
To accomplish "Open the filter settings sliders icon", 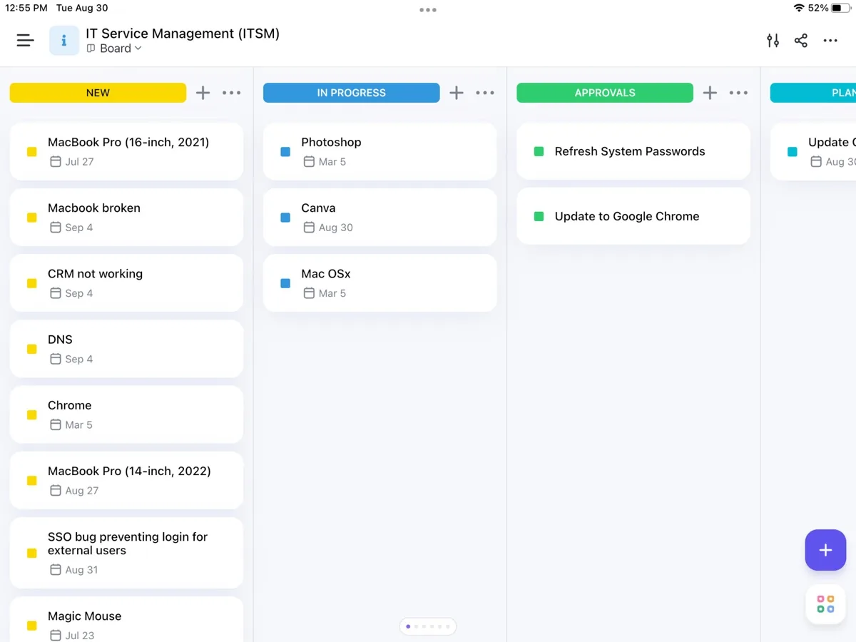I will [x=773, y=41].
